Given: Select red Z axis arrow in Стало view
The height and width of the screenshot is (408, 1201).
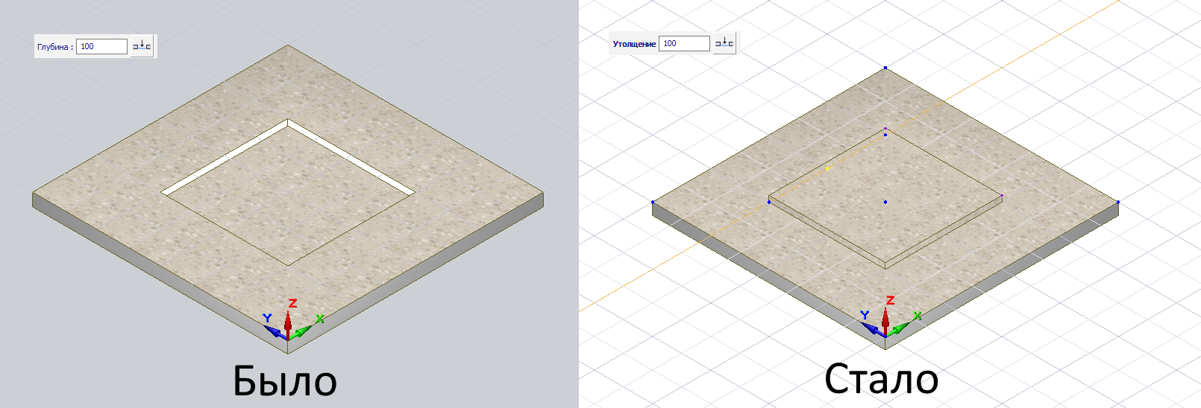Looking at the screenshot, I should tap(885, 319).
